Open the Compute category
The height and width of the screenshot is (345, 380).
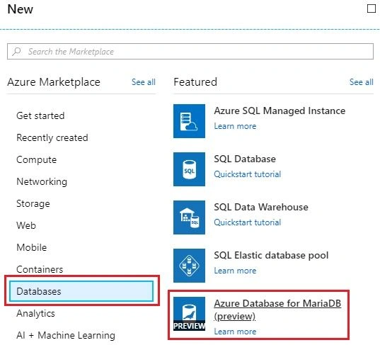(37, 159)
